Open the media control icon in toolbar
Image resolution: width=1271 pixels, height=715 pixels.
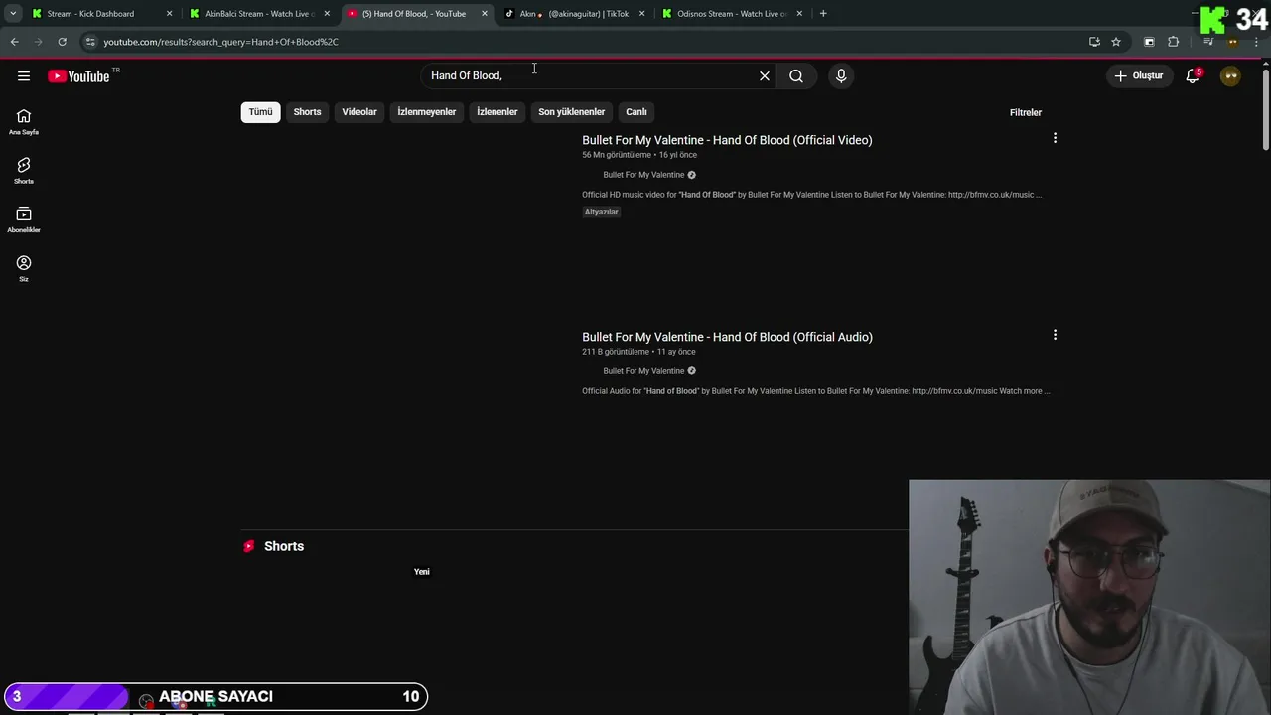point(1208,42)
